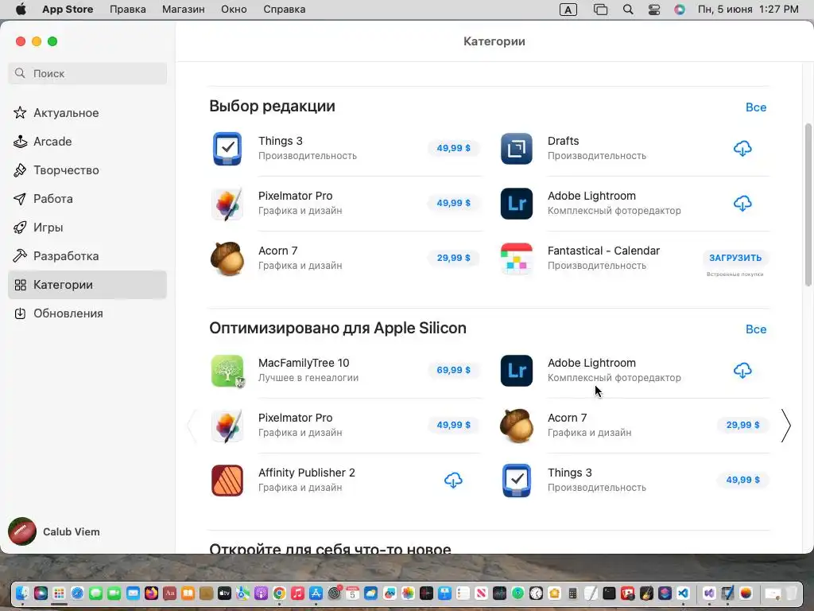The image size is (814, 611).
Task: Advance Apple Silicon carousel with right chevron
Action: (786, 426)
